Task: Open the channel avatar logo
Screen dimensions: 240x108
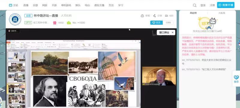Action: point(15,19)
